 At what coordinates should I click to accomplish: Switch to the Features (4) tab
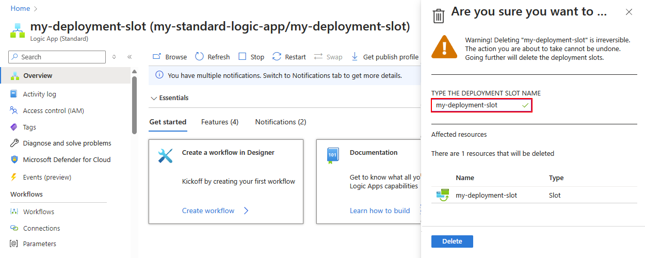[220, 122]
